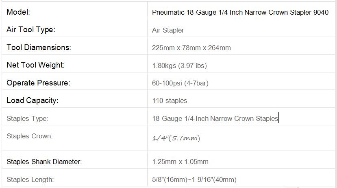
Task: Select the Pneumatic 18 Gauge Stapler 9040 text
Action: 240,12
